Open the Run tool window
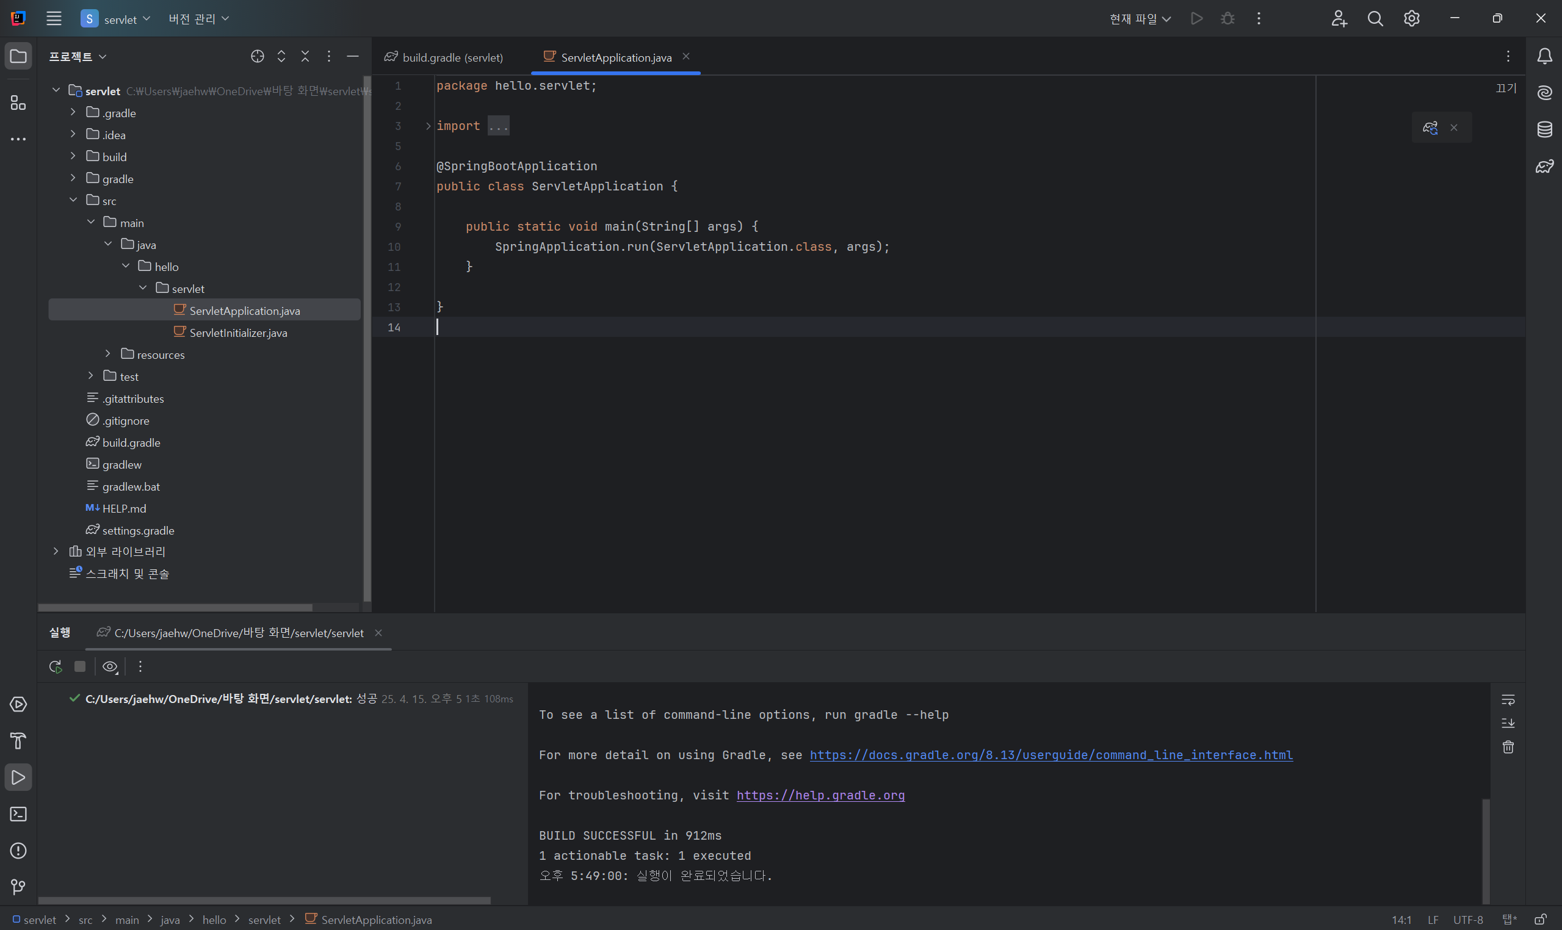Screen dimensions: 1562x930 [x=18, y=777]
